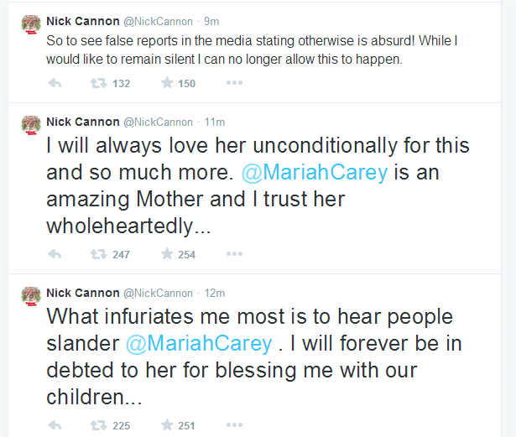Open Nick Cannon's name on 9m tweet
516x437 pixels.
point(83,21)
